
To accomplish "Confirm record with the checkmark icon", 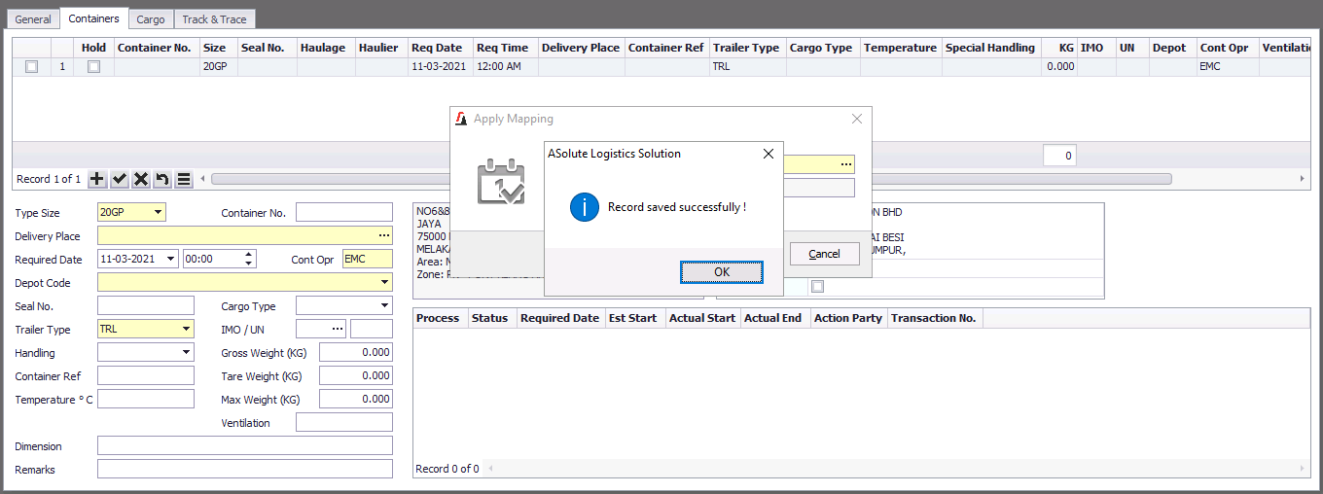I will pos(120,179).
